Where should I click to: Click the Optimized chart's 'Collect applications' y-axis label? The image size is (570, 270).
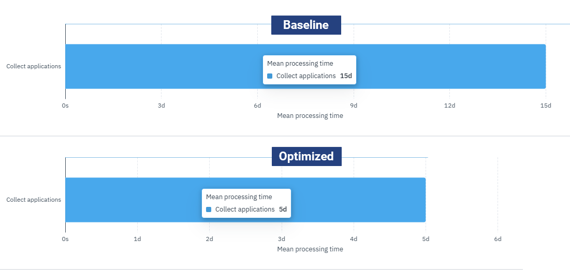tap(34, 200)
